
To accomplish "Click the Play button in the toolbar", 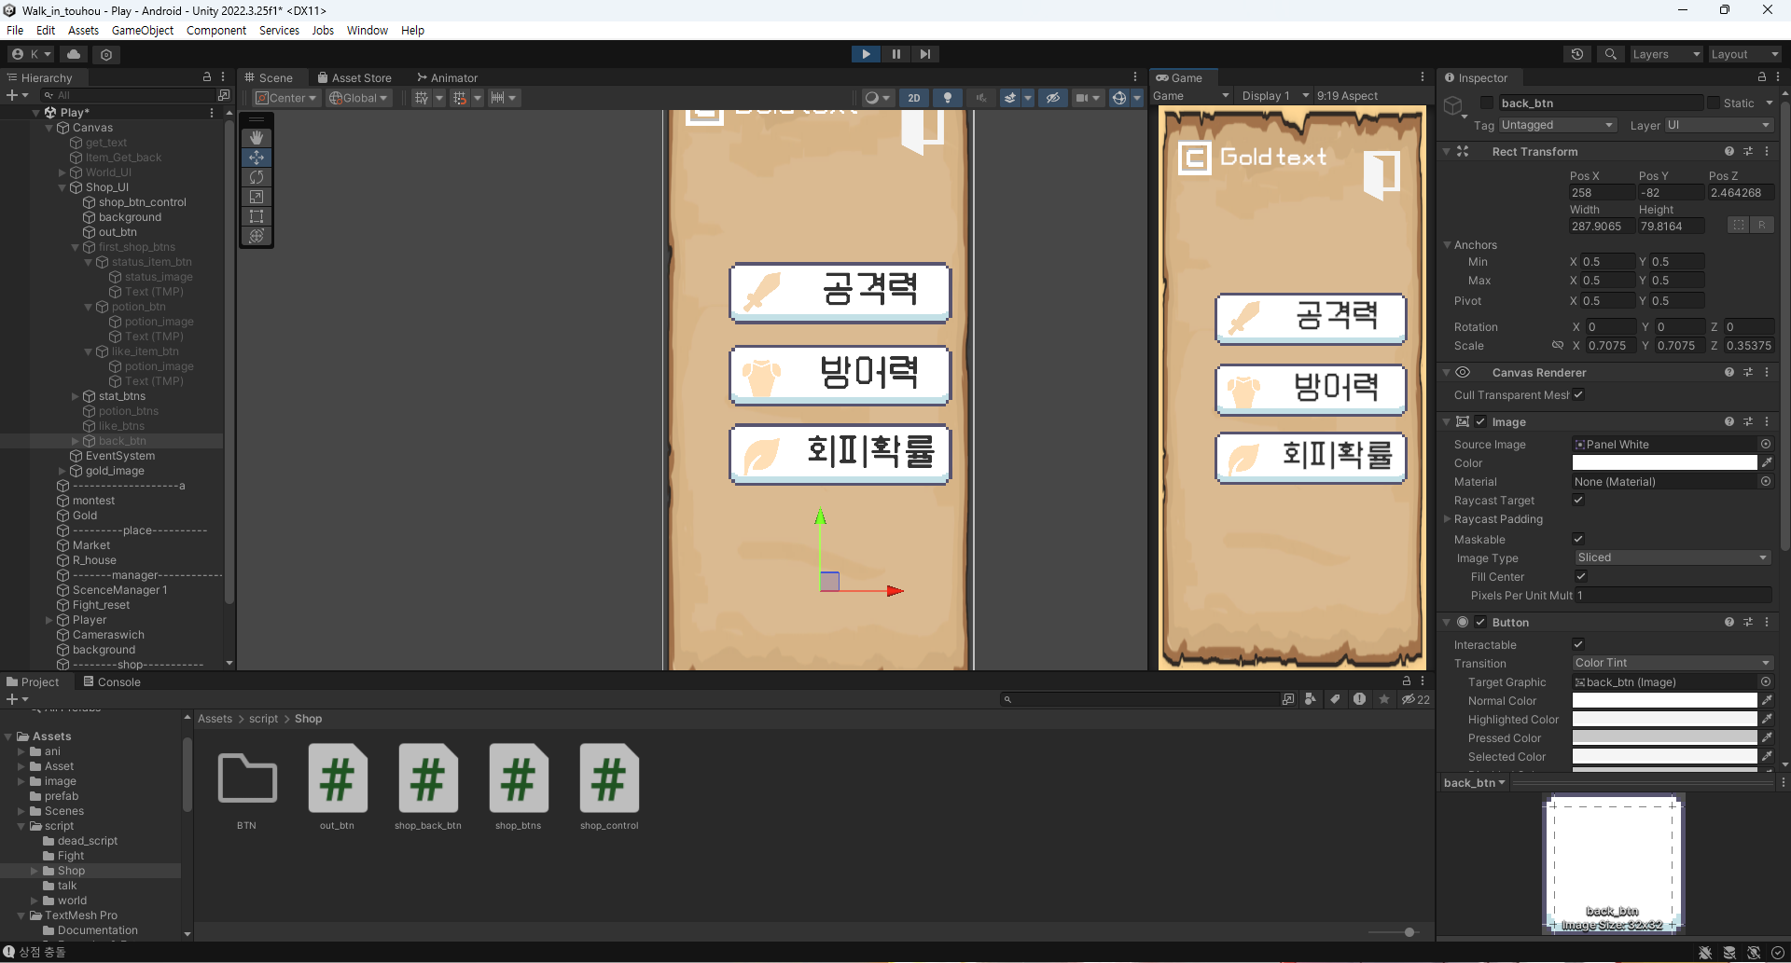I will (x=866, y=54).
